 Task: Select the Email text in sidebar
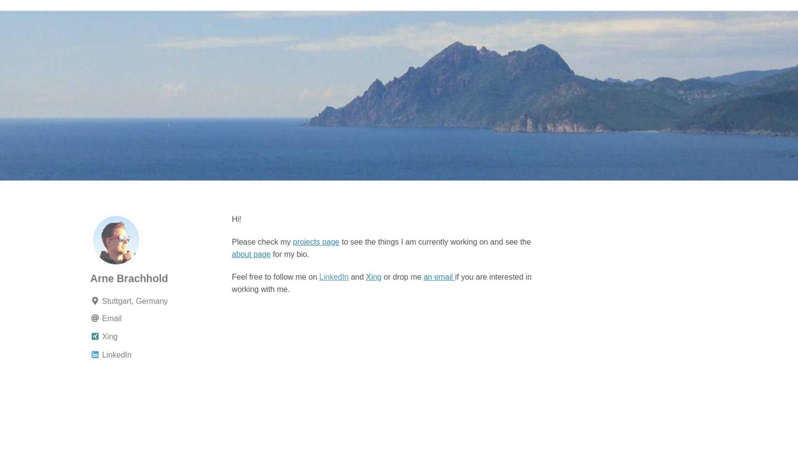[112, 319]
